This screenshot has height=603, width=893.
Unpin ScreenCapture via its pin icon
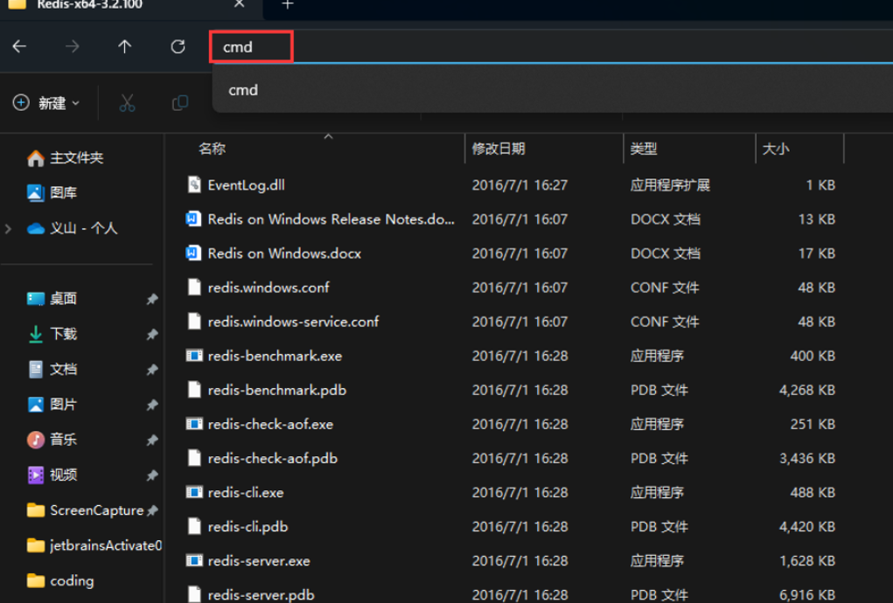click(152, 511)
